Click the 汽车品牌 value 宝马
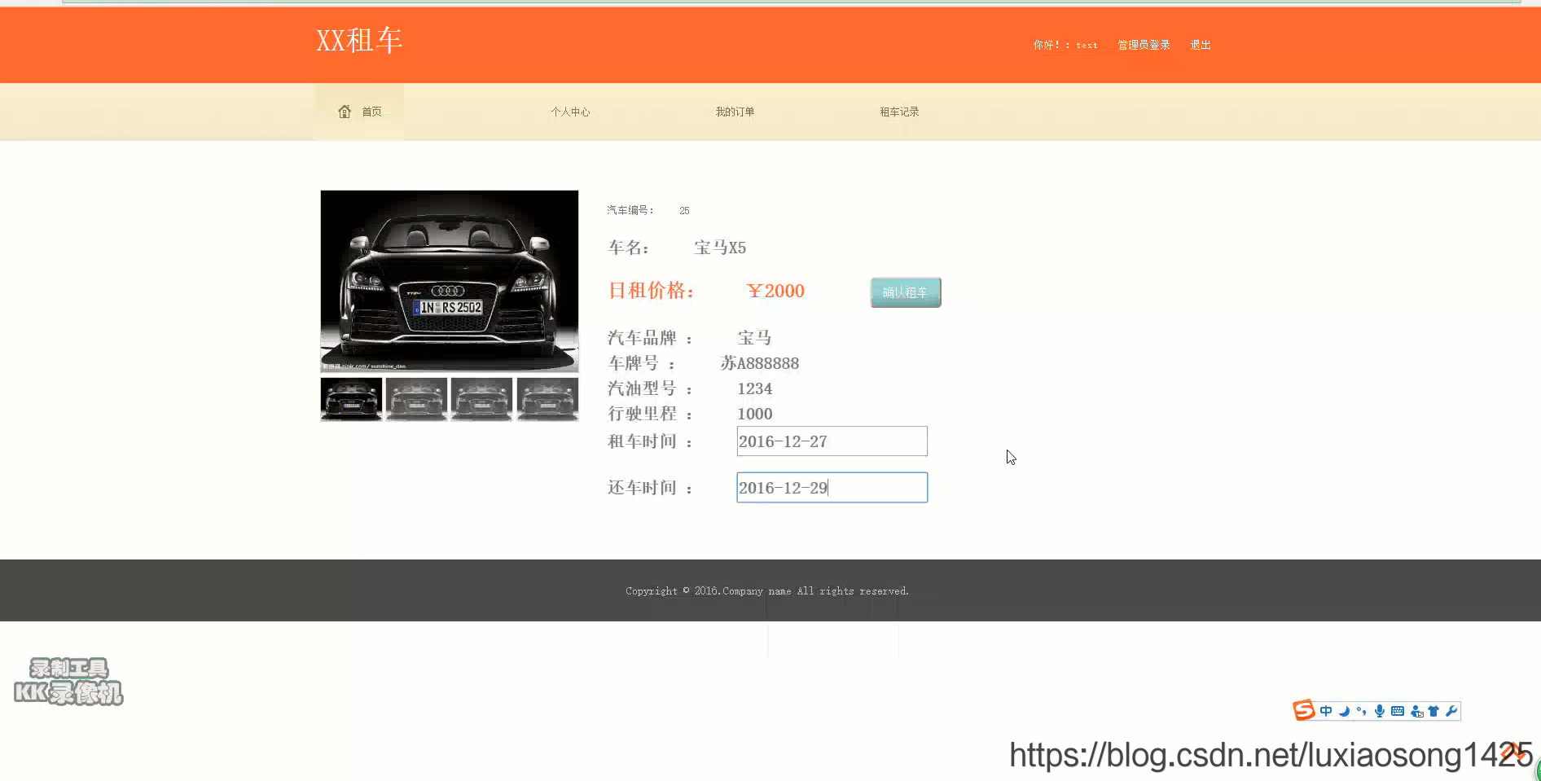Viewport: 1541px width, 781px height. tap(754, 338)
